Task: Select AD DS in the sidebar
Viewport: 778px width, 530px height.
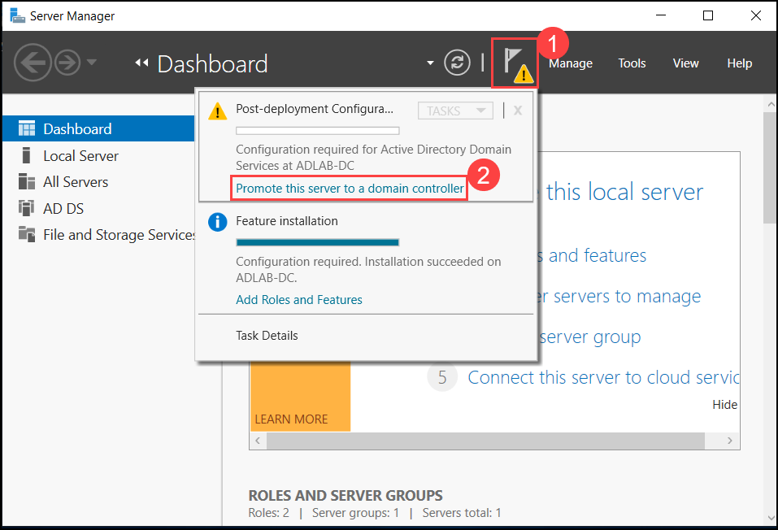Action: tap(63, 208)
